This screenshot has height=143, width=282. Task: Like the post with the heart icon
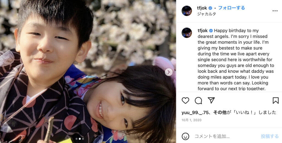pyautogui.click(x=185, y=100)
